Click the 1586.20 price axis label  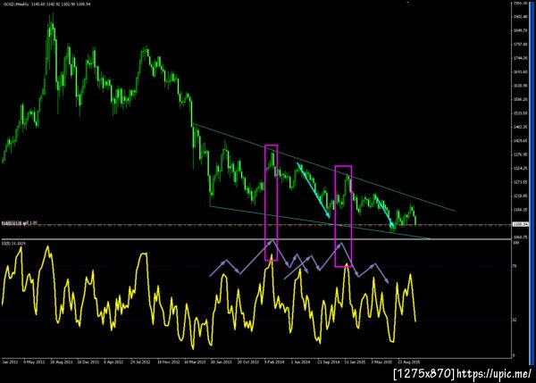(520, 99)
